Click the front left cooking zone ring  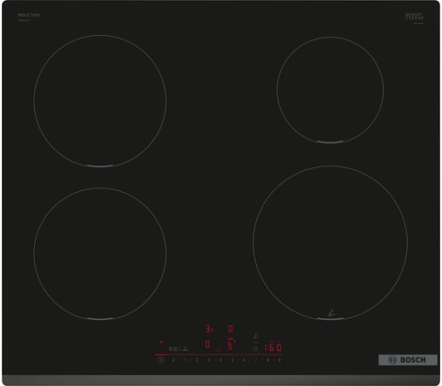point(100,254)
